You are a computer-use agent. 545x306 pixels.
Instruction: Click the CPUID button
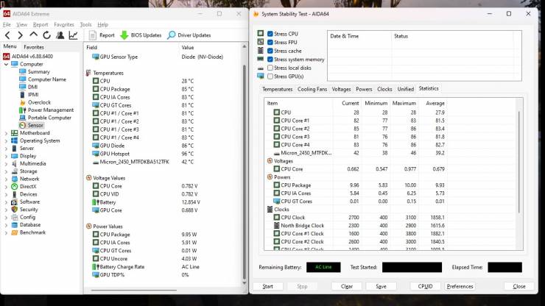[x=425, y=286]
